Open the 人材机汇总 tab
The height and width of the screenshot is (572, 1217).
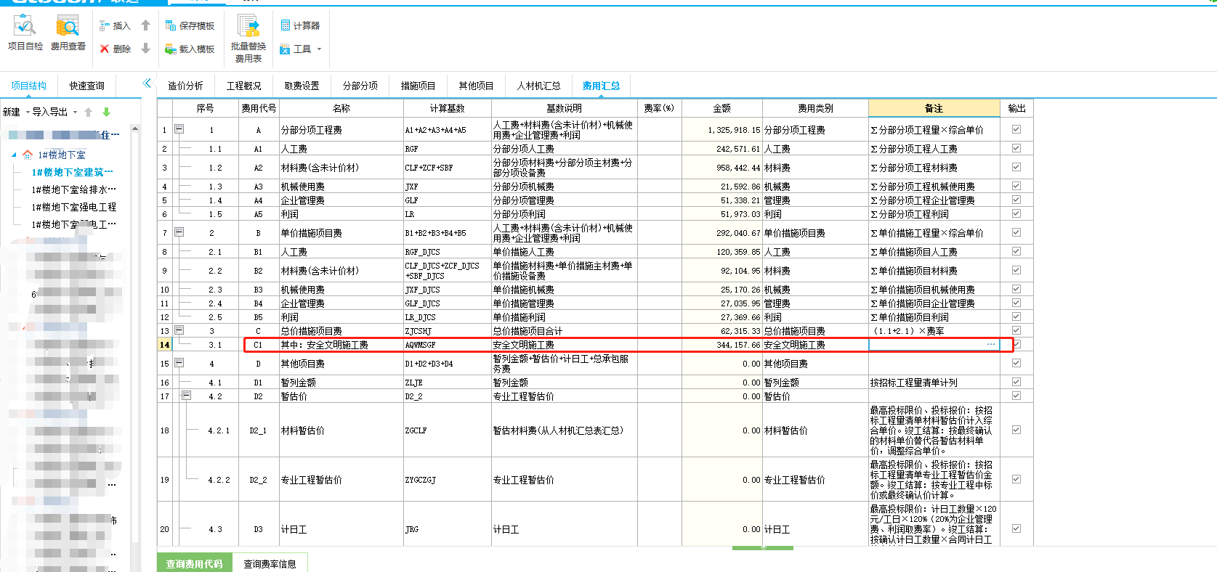tap(538, 86)
